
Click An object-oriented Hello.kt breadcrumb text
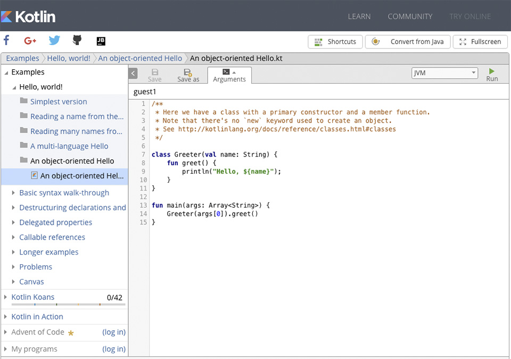(236, 59)
